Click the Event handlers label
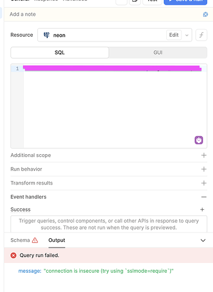213x292 pixels. tap(29, 197)
